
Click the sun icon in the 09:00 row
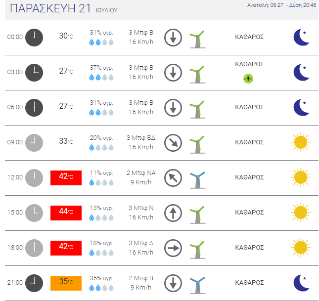(301, 142)
